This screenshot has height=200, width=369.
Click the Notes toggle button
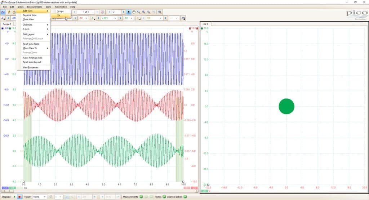point(164,197)
